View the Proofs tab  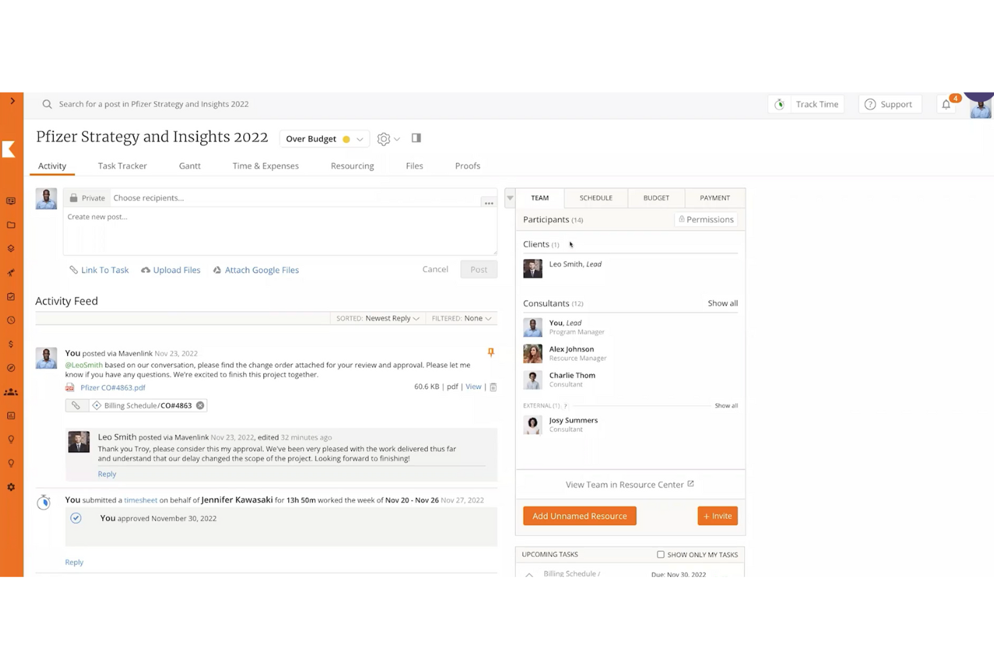[467, 166]
